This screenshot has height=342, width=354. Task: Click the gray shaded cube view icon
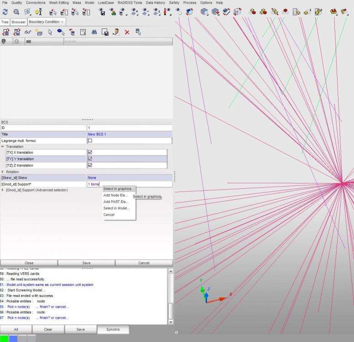coord(204,12)
